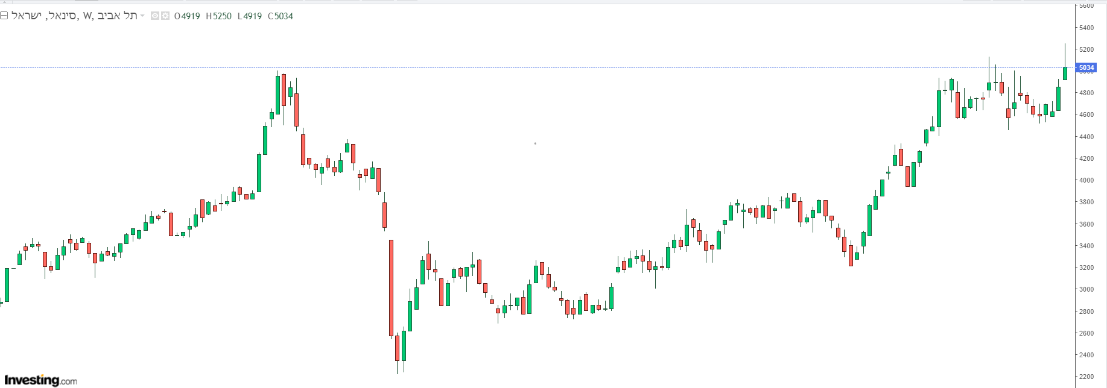Click the low value L4919
Image resolution: width=1107 pixels, height=388 pixels.
pos(250,16)
